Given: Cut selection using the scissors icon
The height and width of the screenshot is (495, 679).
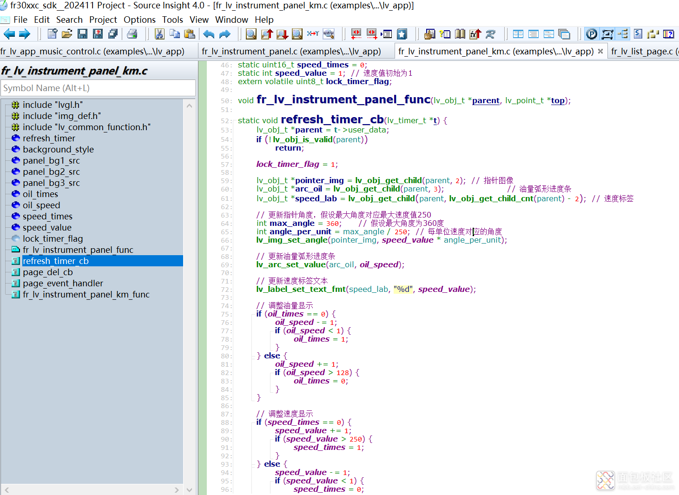Looking at the screenshot, I should 159,34.
